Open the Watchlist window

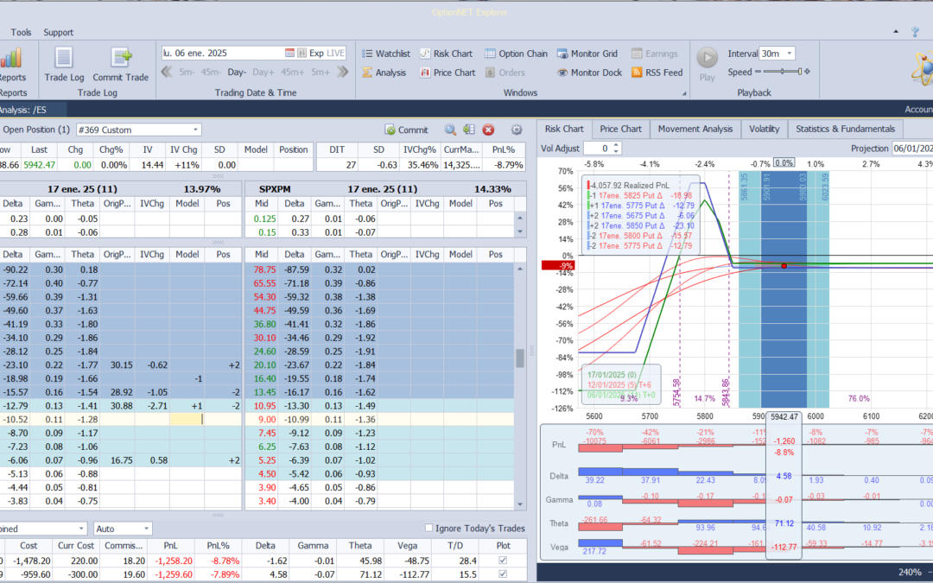[385, 54]
